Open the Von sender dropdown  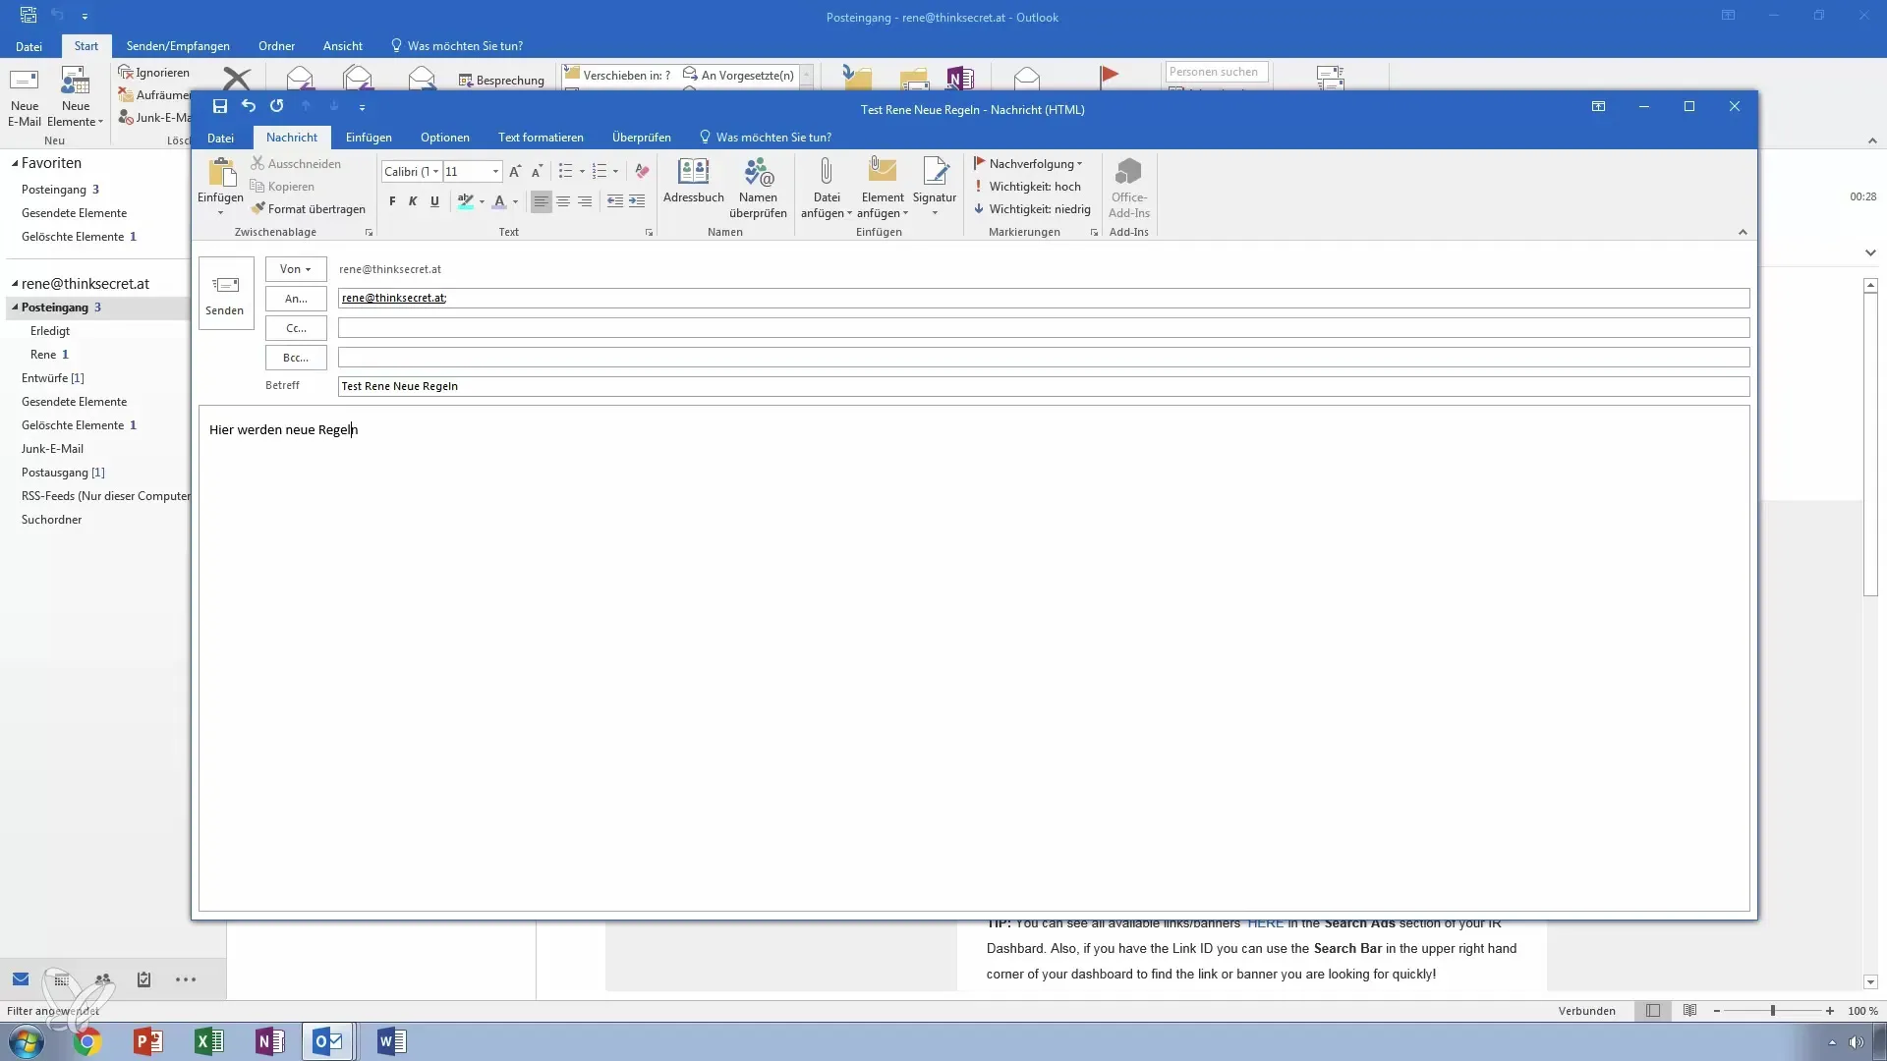tap(296, 269)
